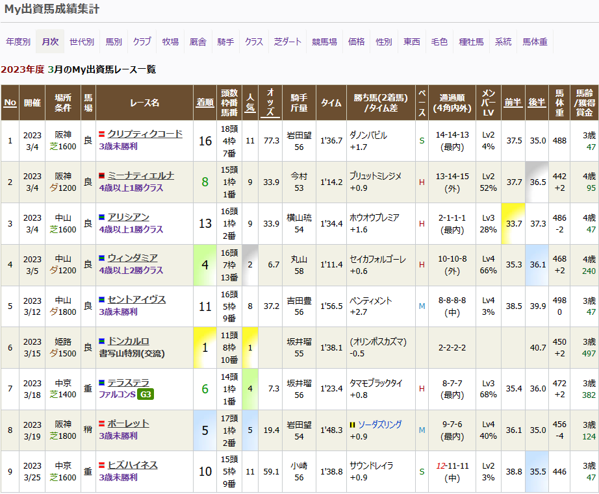Click the silk icon beside ヒズハイネス

(x=101, y=465)
